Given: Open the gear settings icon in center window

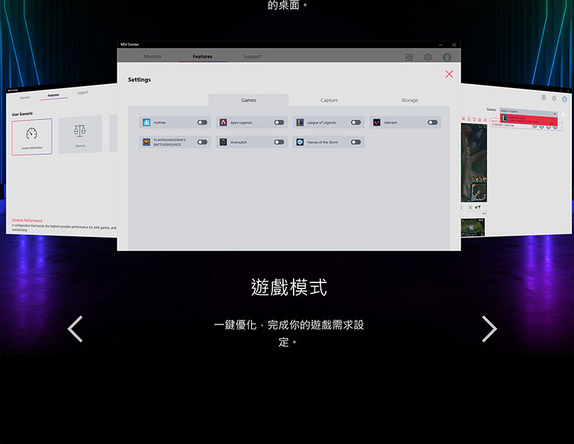Looking at the screenshot, I should [428, 57].
